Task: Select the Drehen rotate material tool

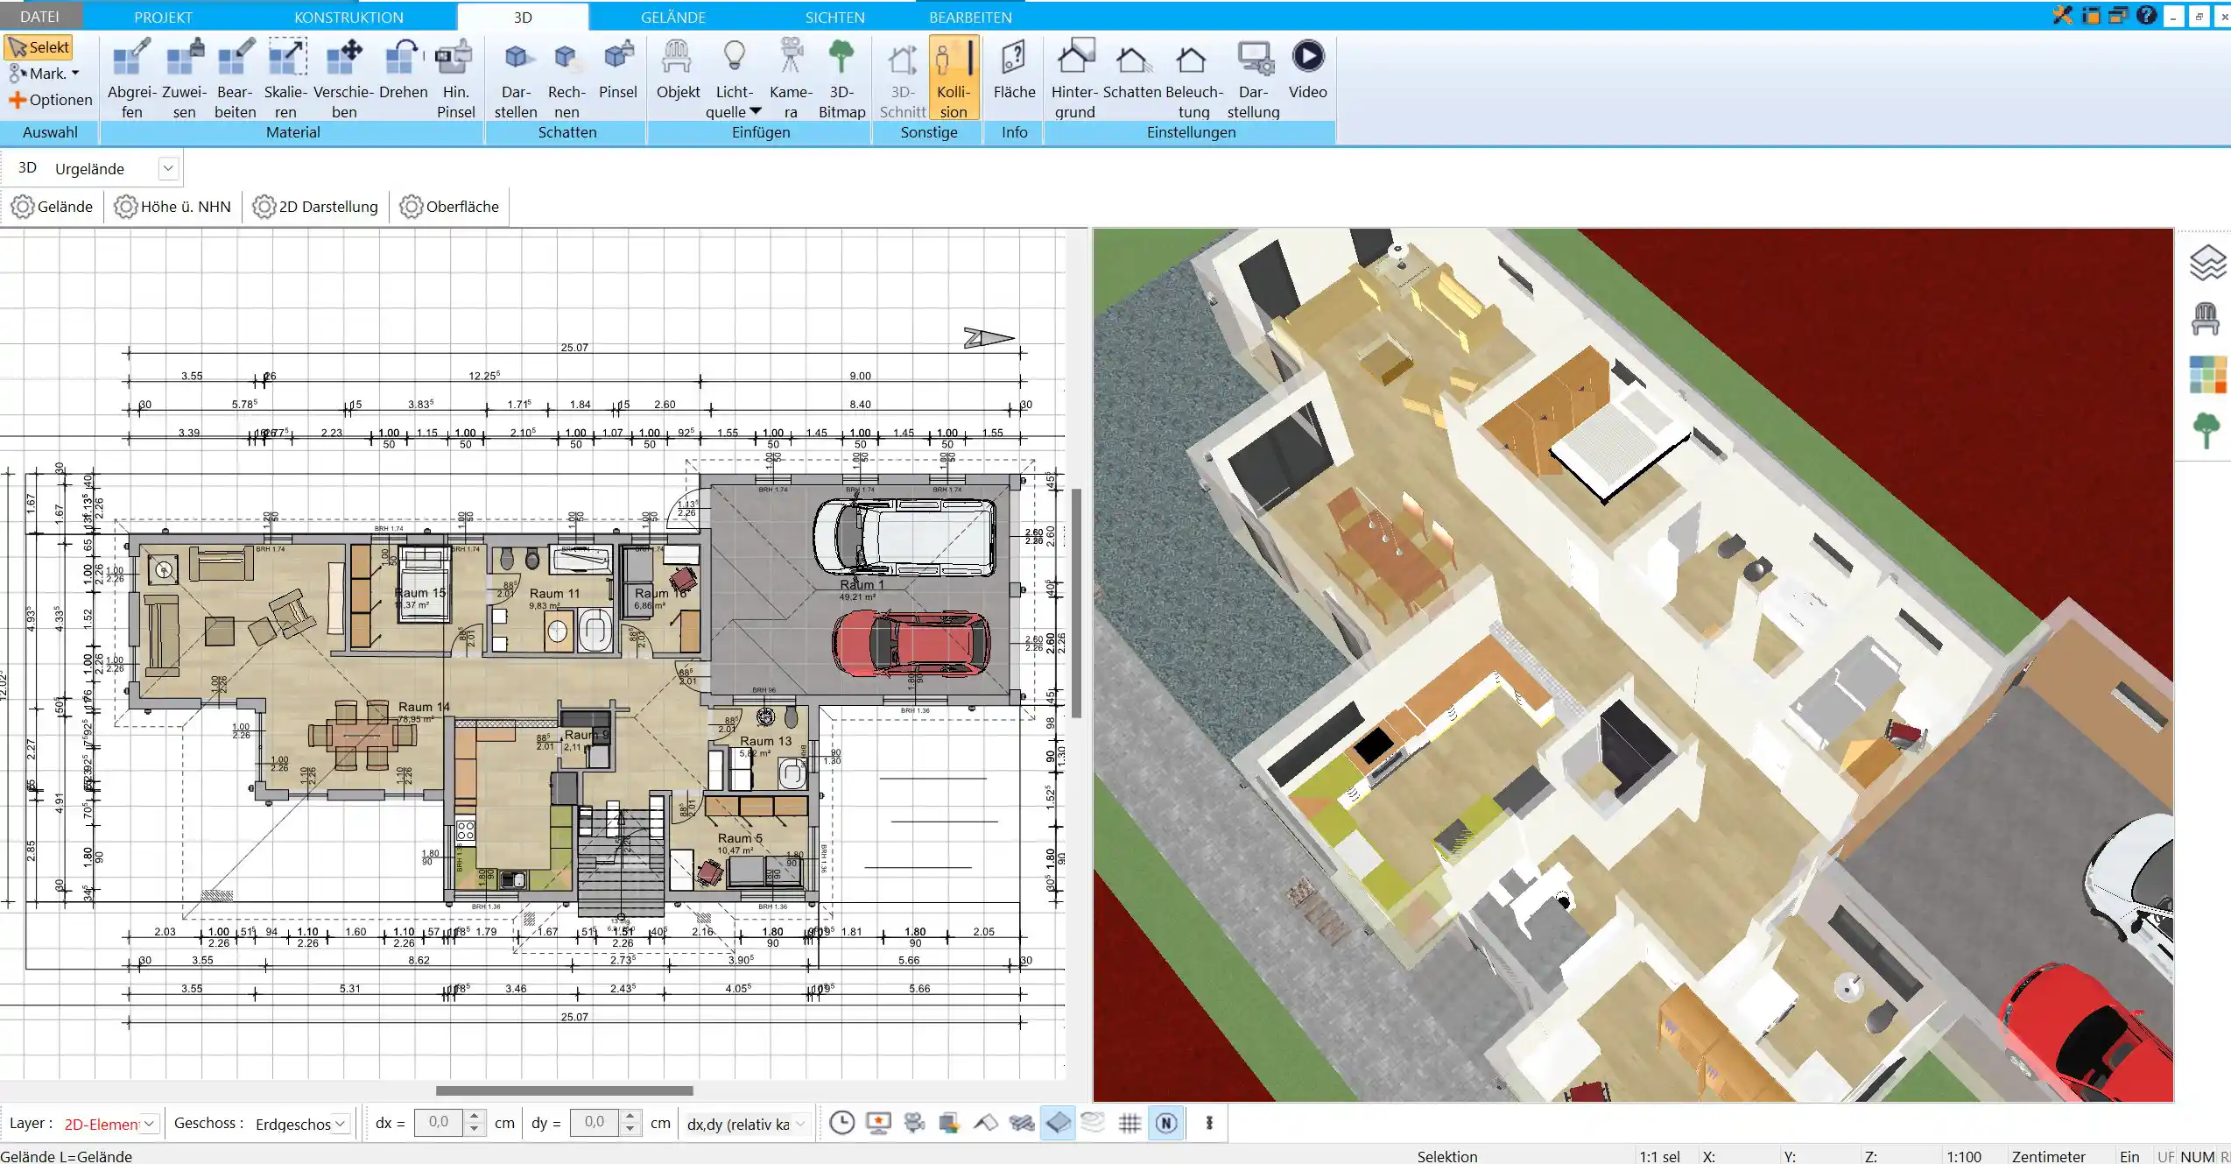Action: click(403, 70)
